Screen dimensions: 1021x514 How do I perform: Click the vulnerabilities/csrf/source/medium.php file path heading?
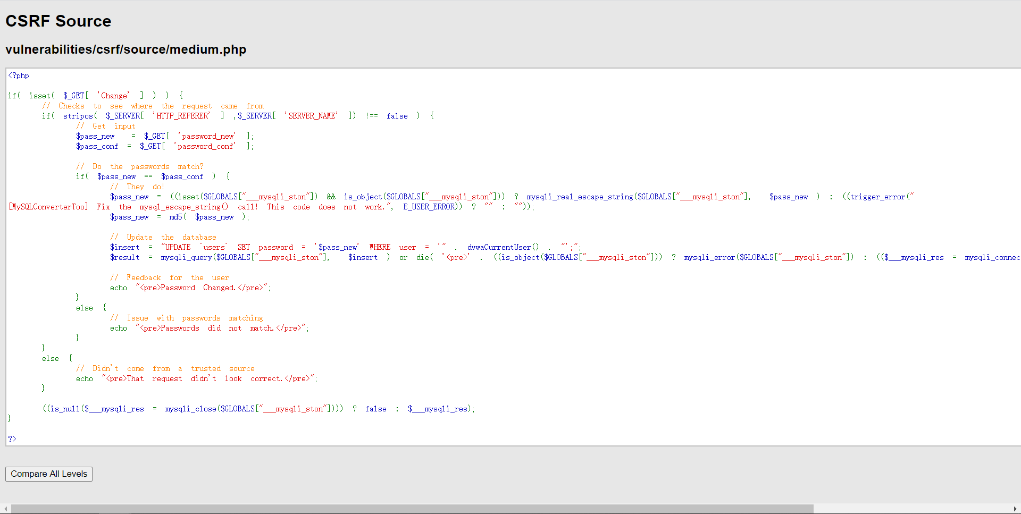125,49
